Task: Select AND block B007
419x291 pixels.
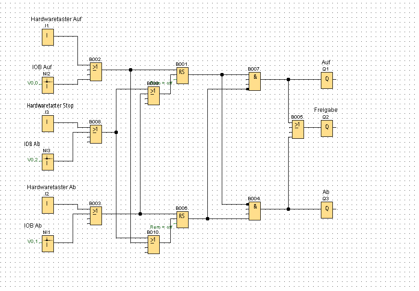Action: [x=254, y=81]
